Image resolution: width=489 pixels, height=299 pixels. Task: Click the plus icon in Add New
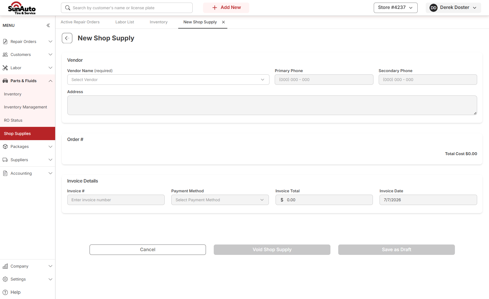pos(215,8)
